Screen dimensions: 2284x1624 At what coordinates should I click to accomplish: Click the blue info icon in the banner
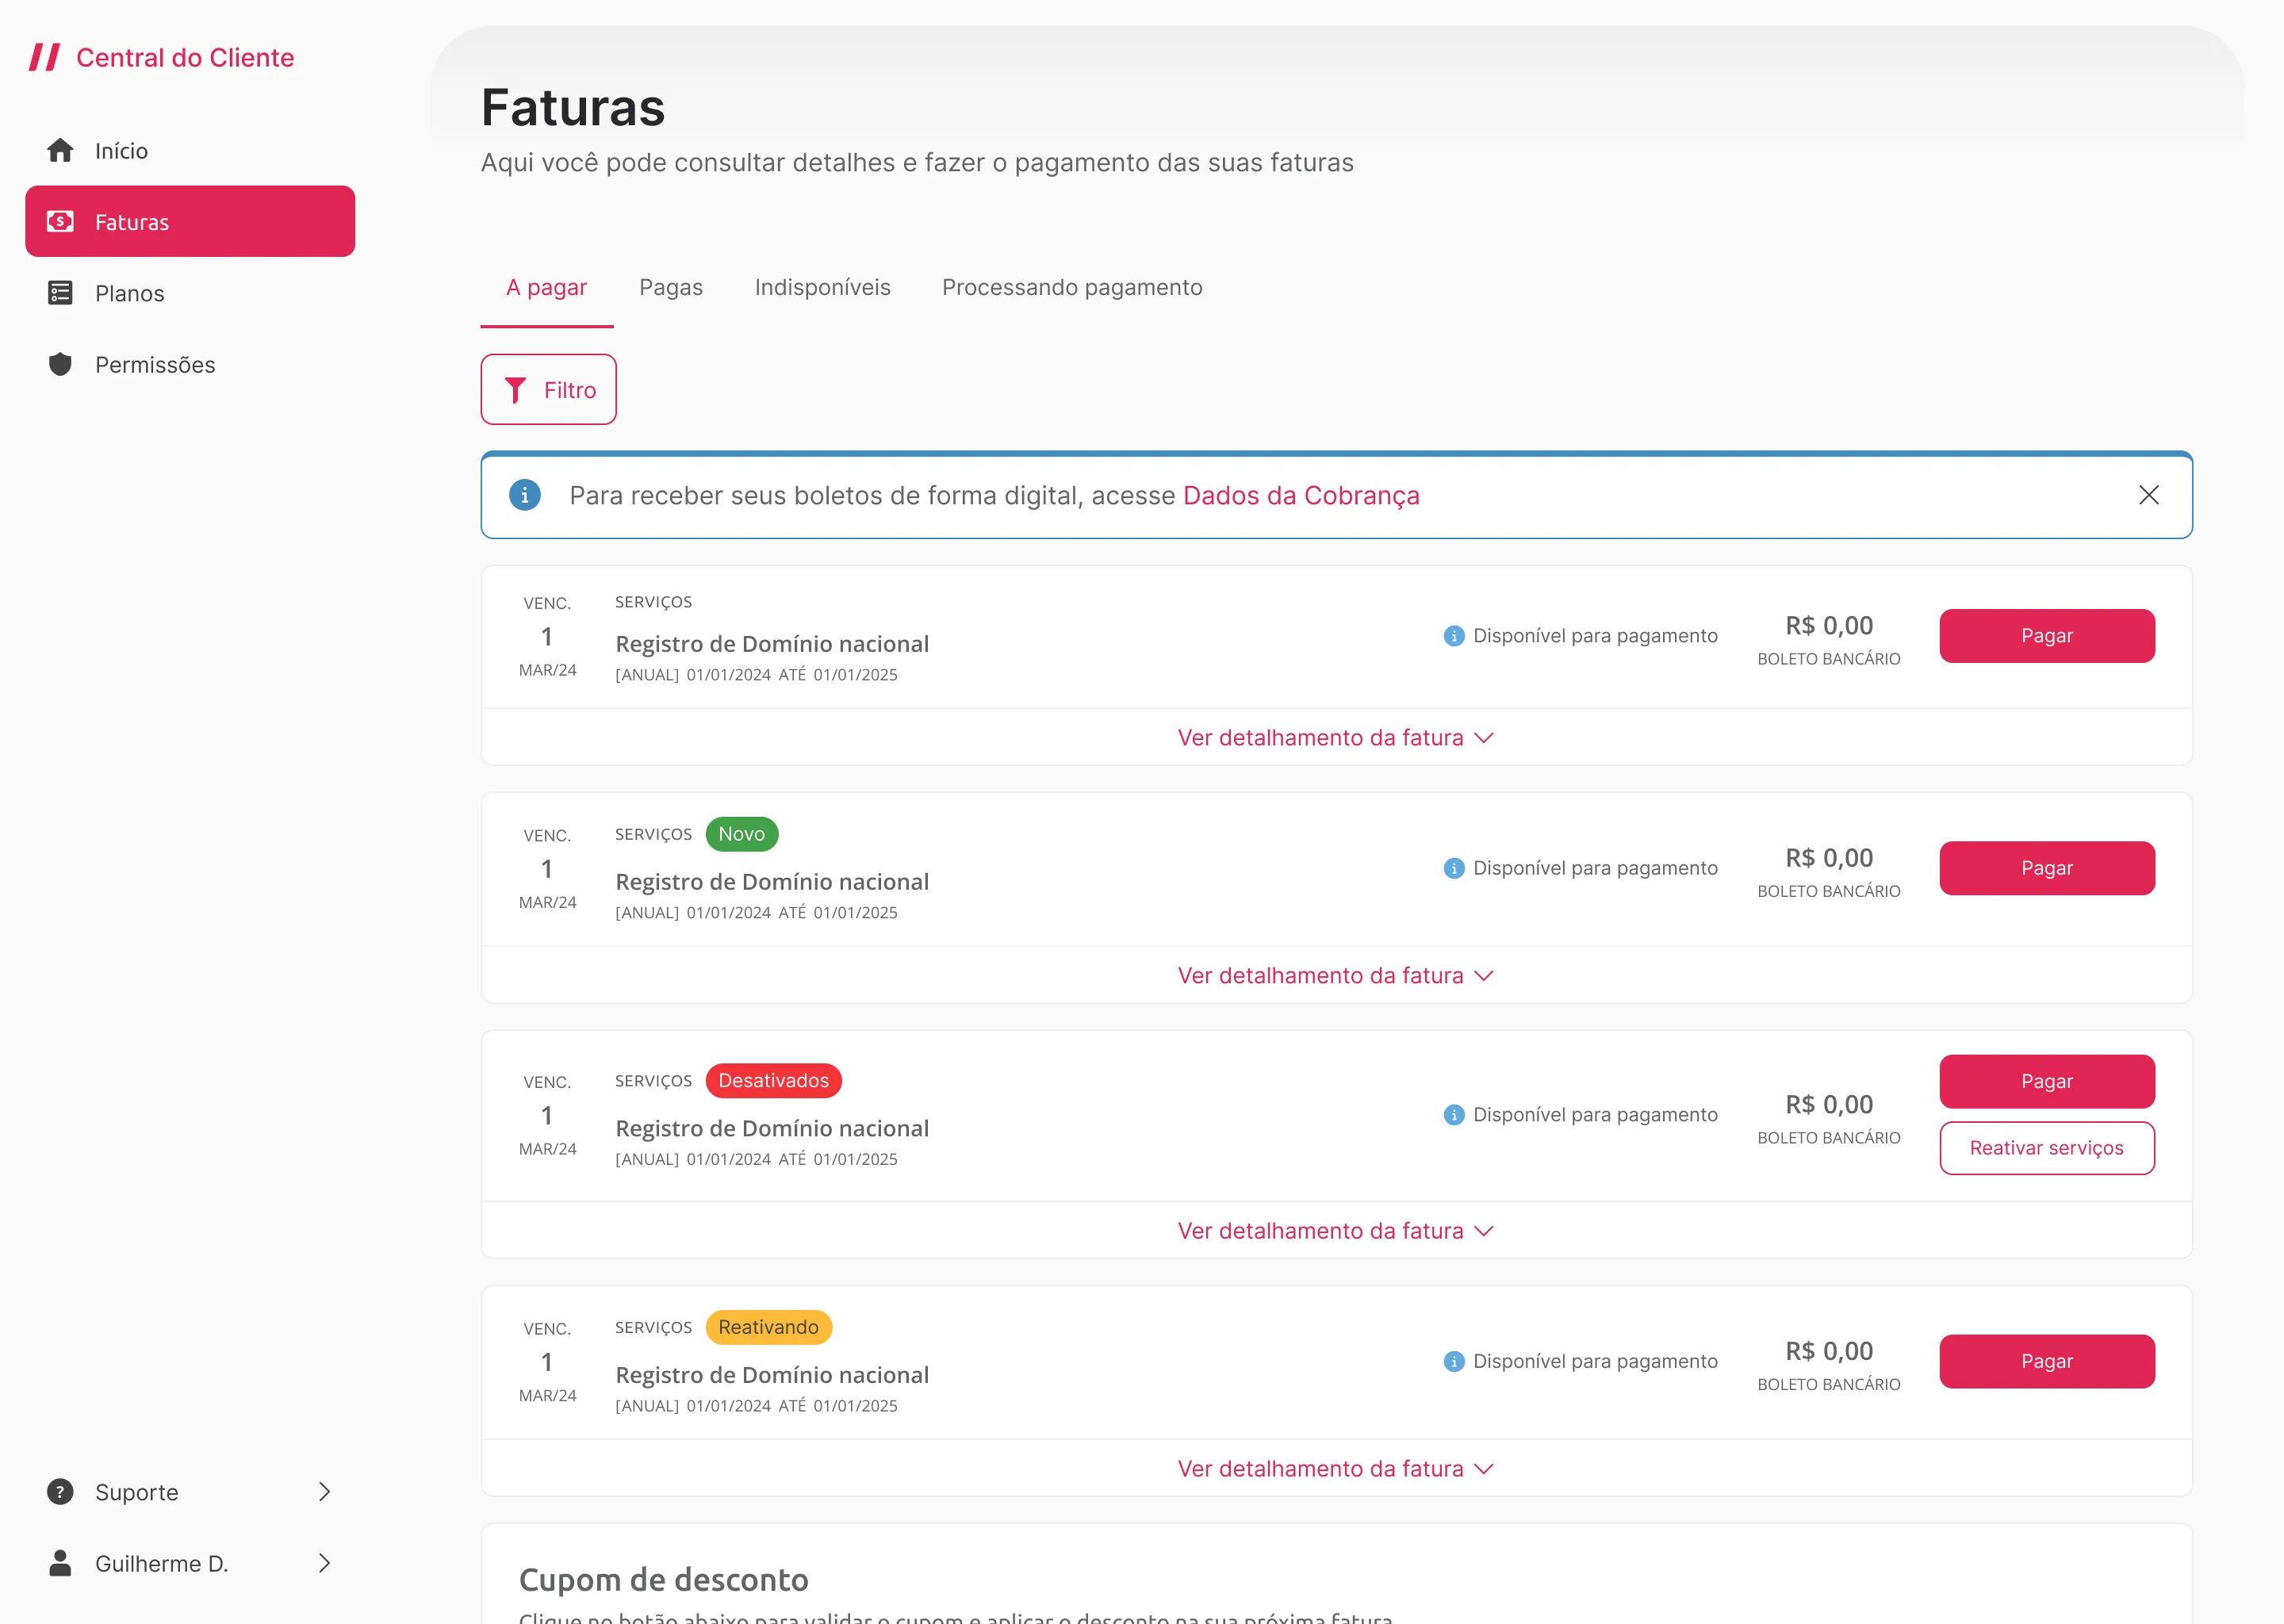pos(525,495)
